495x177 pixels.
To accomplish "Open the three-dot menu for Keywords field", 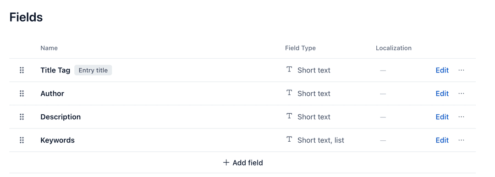I will (461, 140).
